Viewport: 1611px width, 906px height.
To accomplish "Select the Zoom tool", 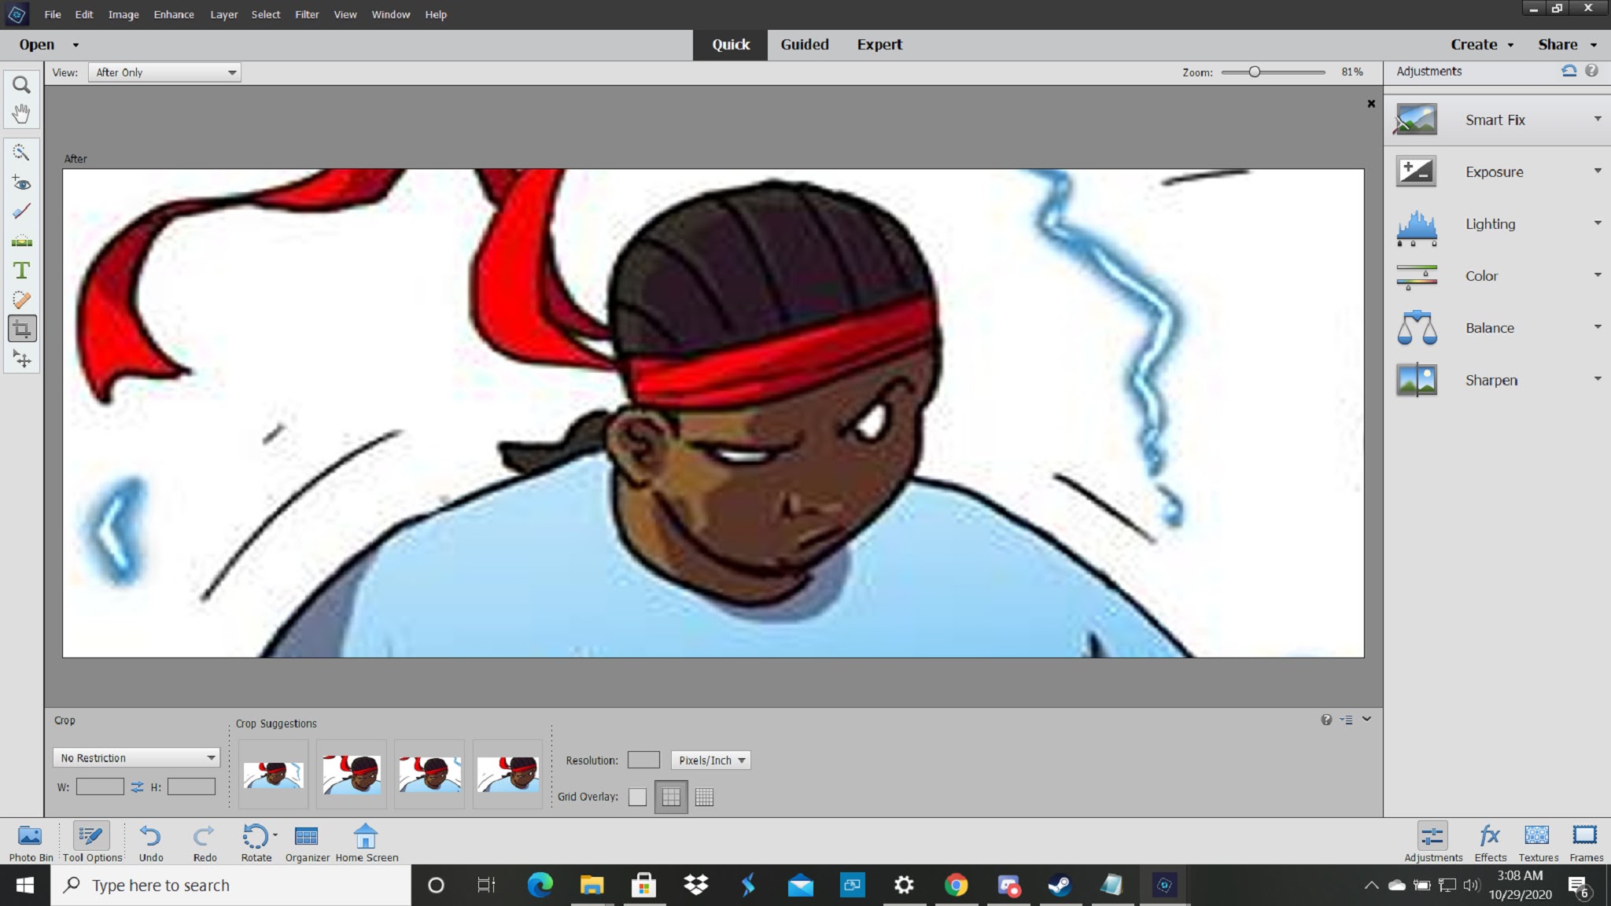I will click(21, 84).
